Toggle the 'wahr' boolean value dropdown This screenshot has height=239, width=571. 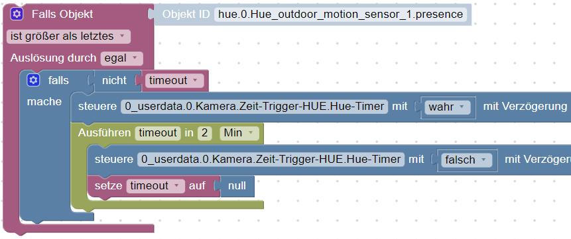[x=447, y=107]
